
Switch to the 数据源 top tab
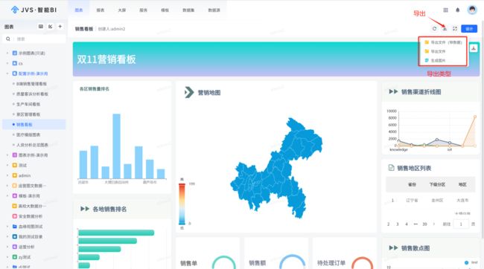pos(214,10)
